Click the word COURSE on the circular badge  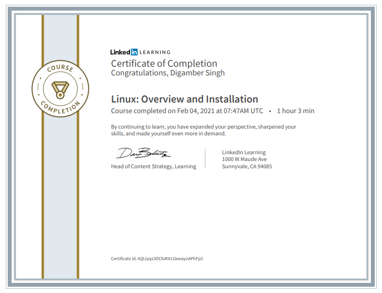(x=60, y=70)
